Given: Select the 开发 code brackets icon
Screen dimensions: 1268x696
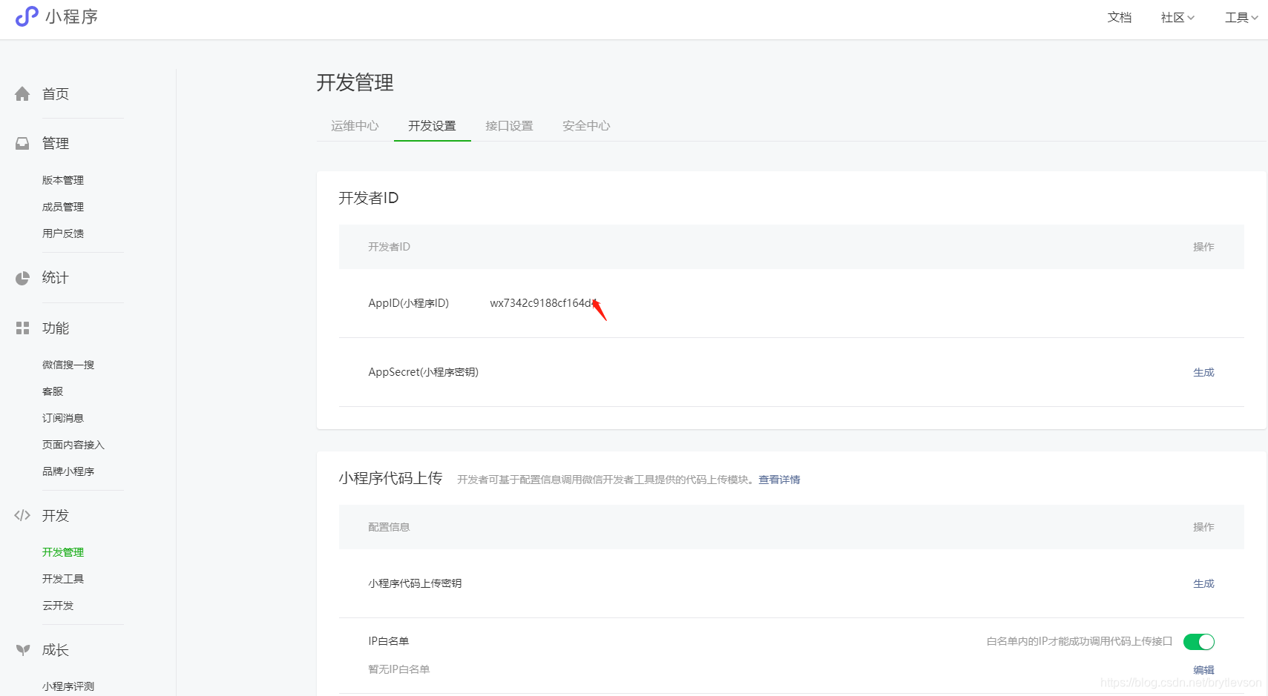Looking at the screenshot, I should coord(22,515).
